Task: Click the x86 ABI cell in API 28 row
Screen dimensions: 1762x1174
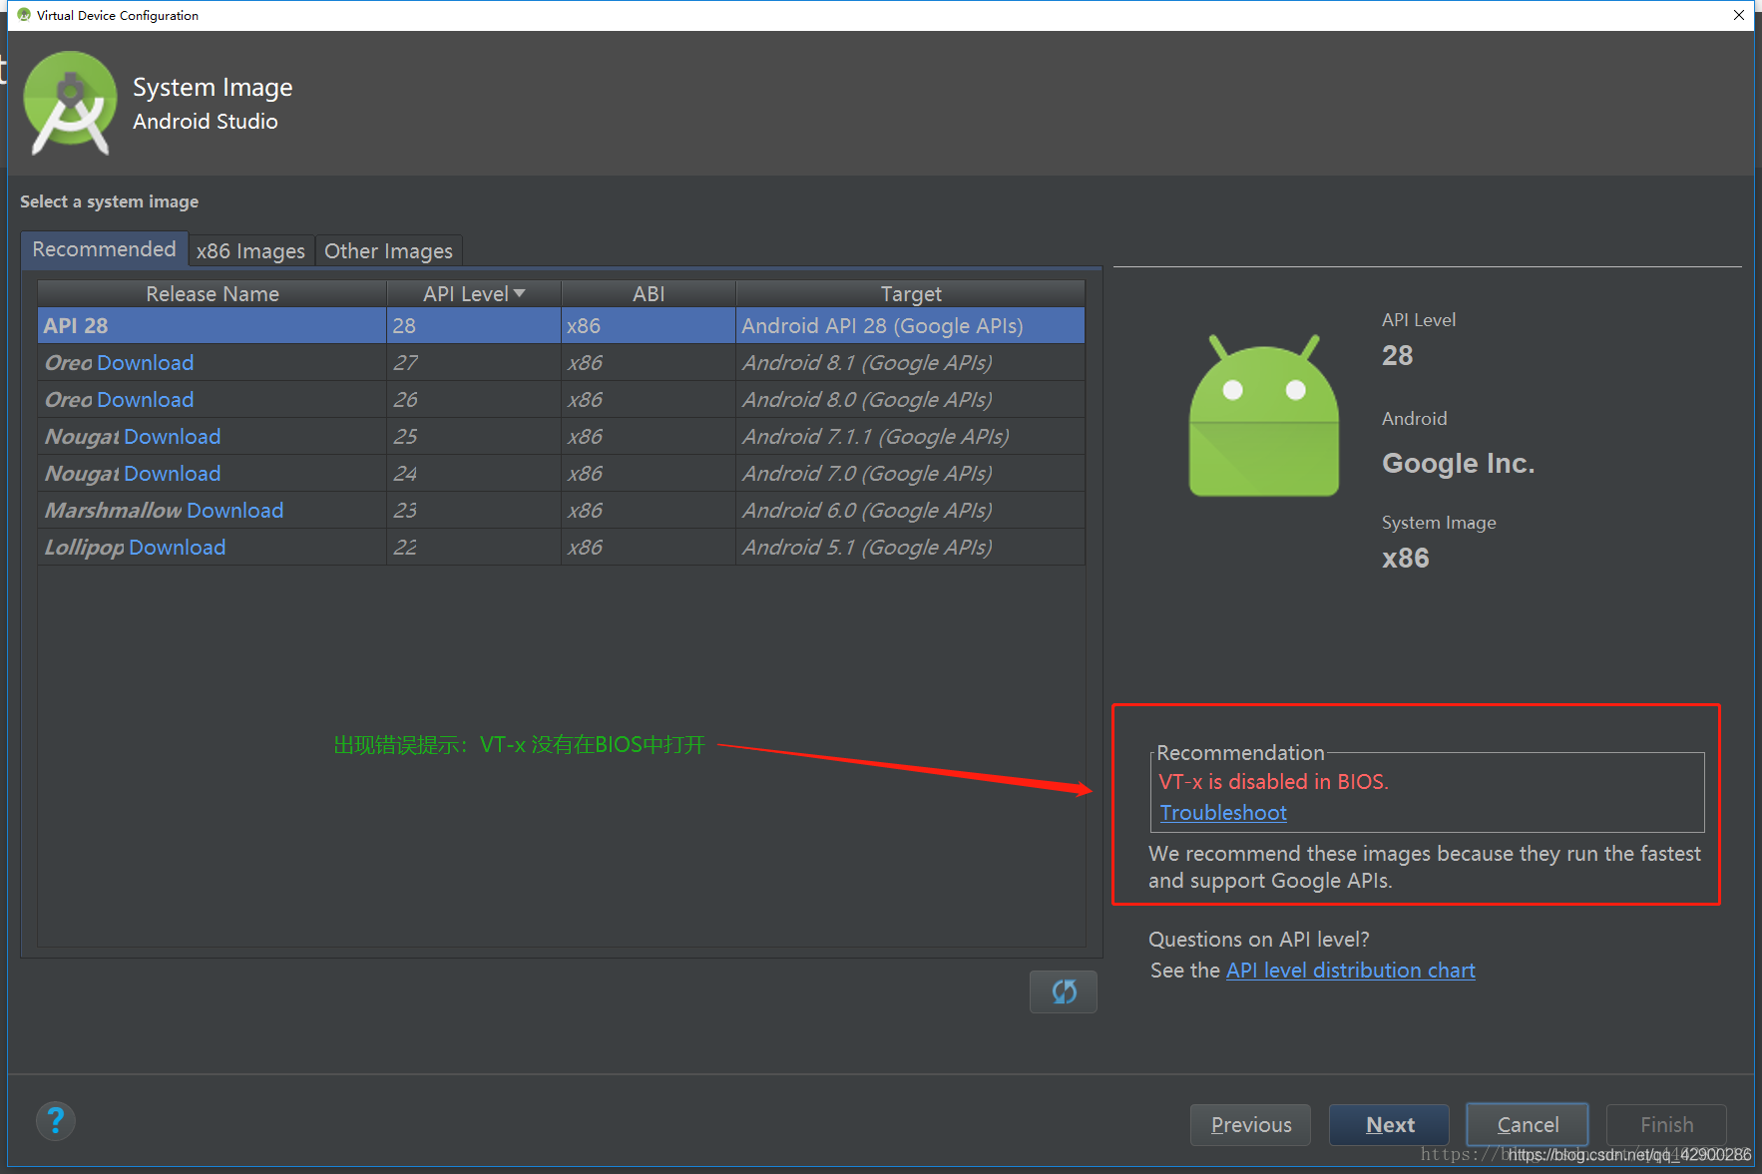Action: [649, 326]
